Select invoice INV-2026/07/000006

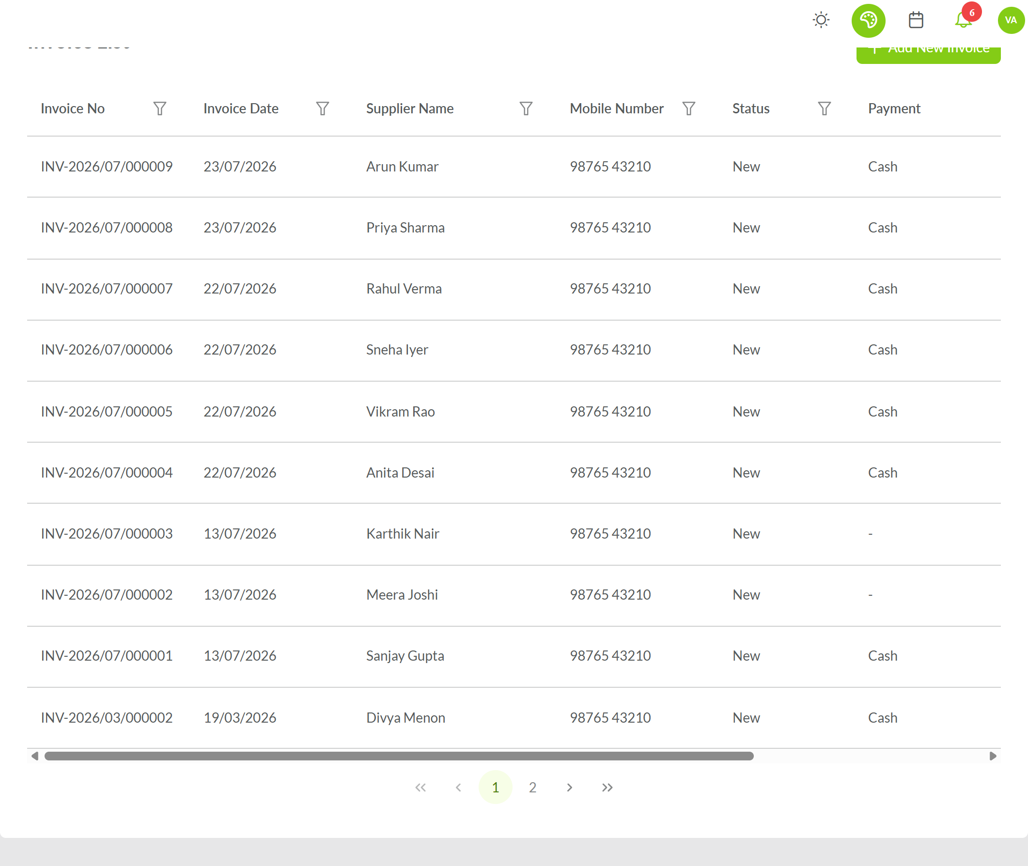point(107,350)
